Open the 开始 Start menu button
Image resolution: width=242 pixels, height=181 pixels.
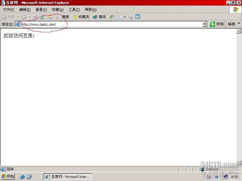tap(8, 176)
